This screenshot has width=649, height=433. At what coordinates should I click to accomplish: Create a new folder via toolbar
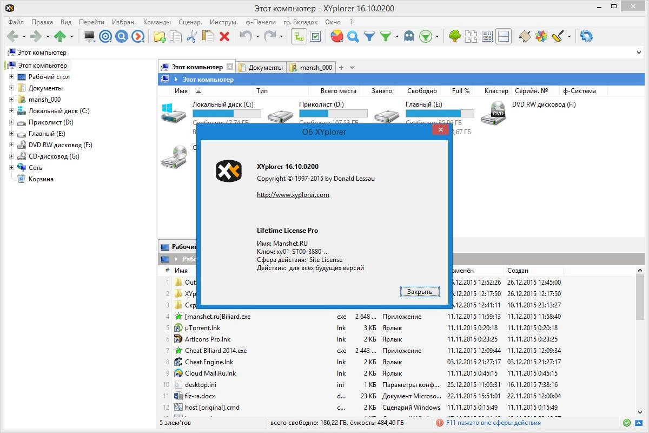(x=160, y=36)
